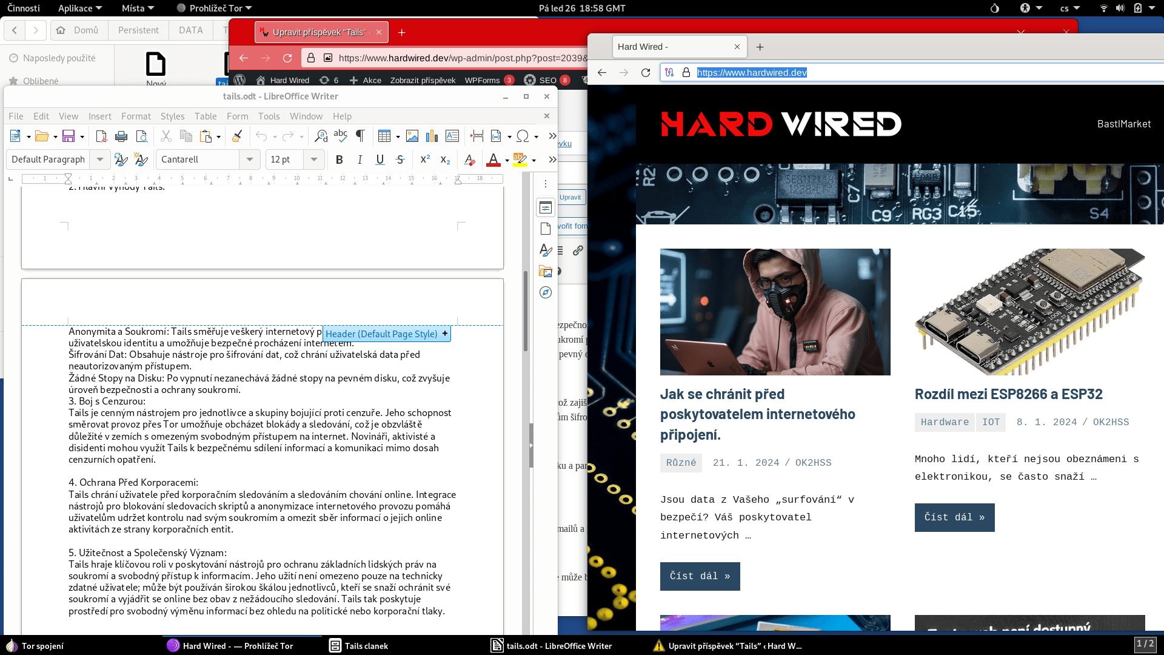
Task: Toggle Italic formatting
Action: click(x=360, y=160)
